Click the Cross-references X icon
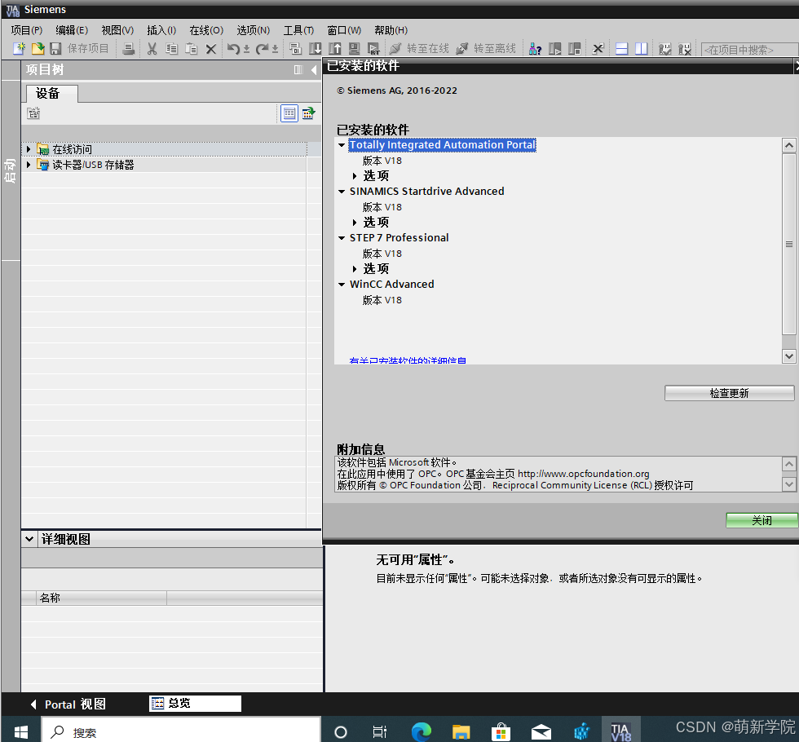 pos(598,48)
